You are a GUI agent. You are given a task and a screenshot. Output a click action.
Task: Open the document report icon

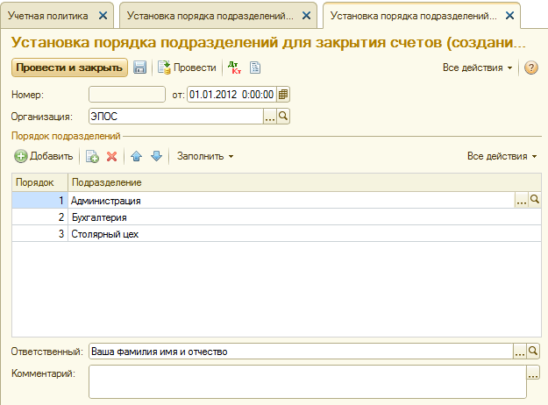pos(255,67)
